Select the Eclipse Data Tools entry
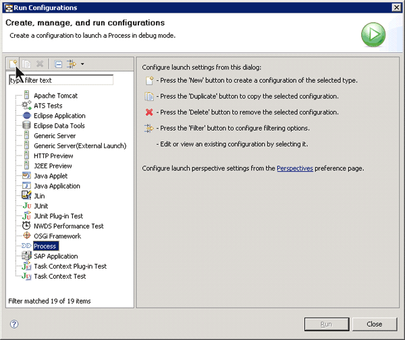 [x=59, y=126]
